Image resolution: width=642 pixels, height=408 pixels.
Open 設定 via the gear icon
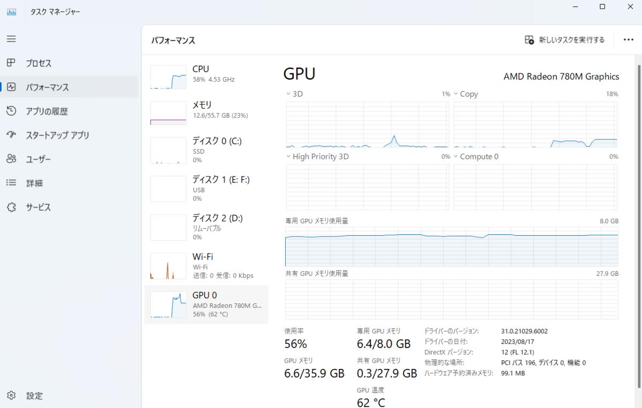11,396
